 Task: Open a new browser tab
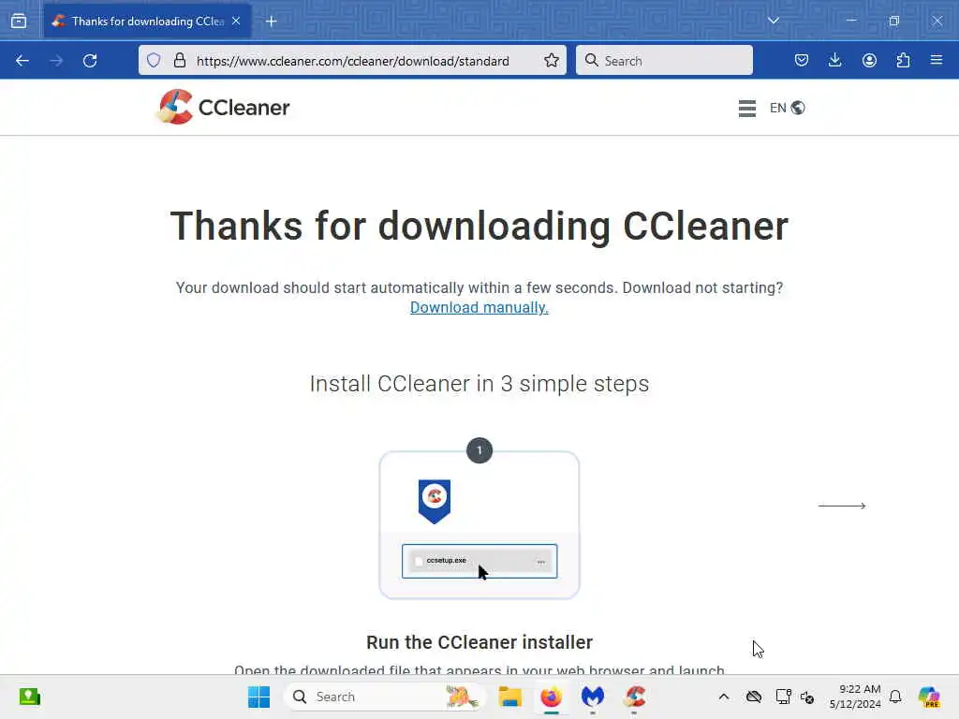click(271, 22)
